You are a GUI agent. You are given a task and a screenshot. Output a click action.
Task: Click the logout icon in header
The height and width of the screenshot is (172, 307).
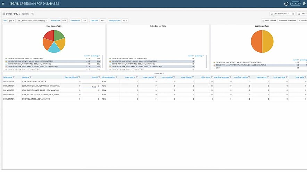pos(304,3)
